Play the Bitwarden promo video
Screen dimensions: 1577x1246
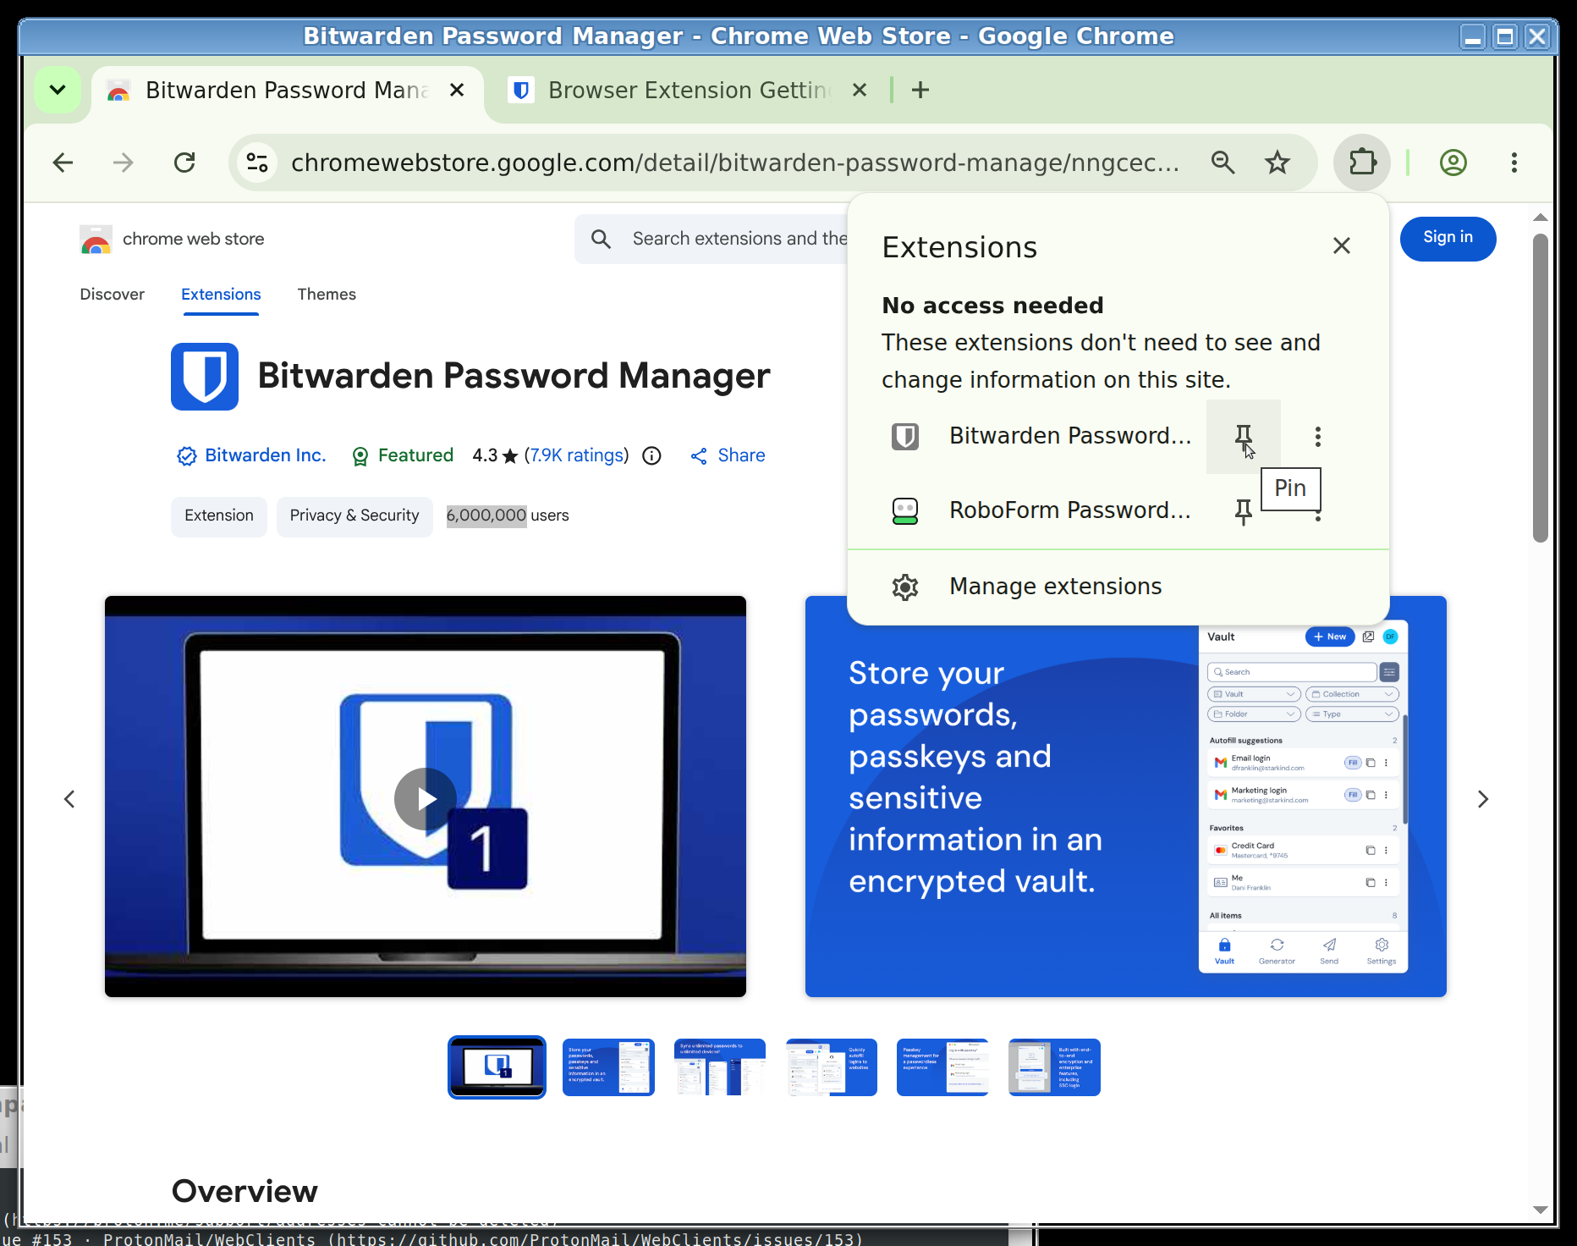[x=426, y=798]
